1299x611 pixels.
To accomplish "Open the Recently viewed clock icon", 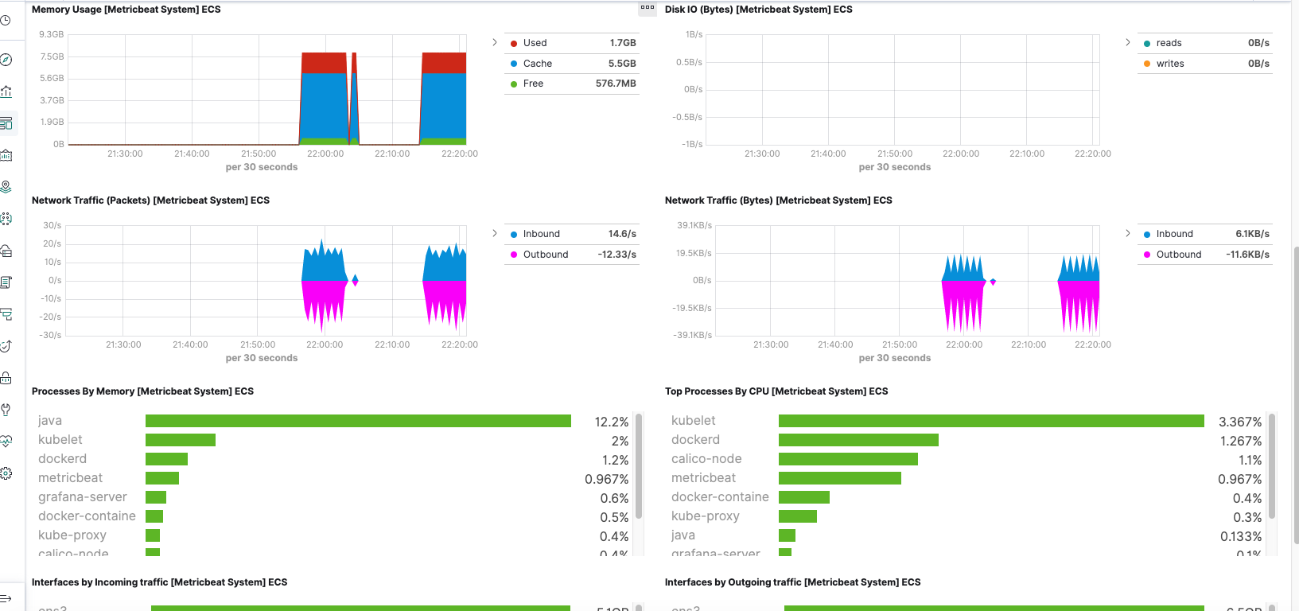I will tap(6, 20).
